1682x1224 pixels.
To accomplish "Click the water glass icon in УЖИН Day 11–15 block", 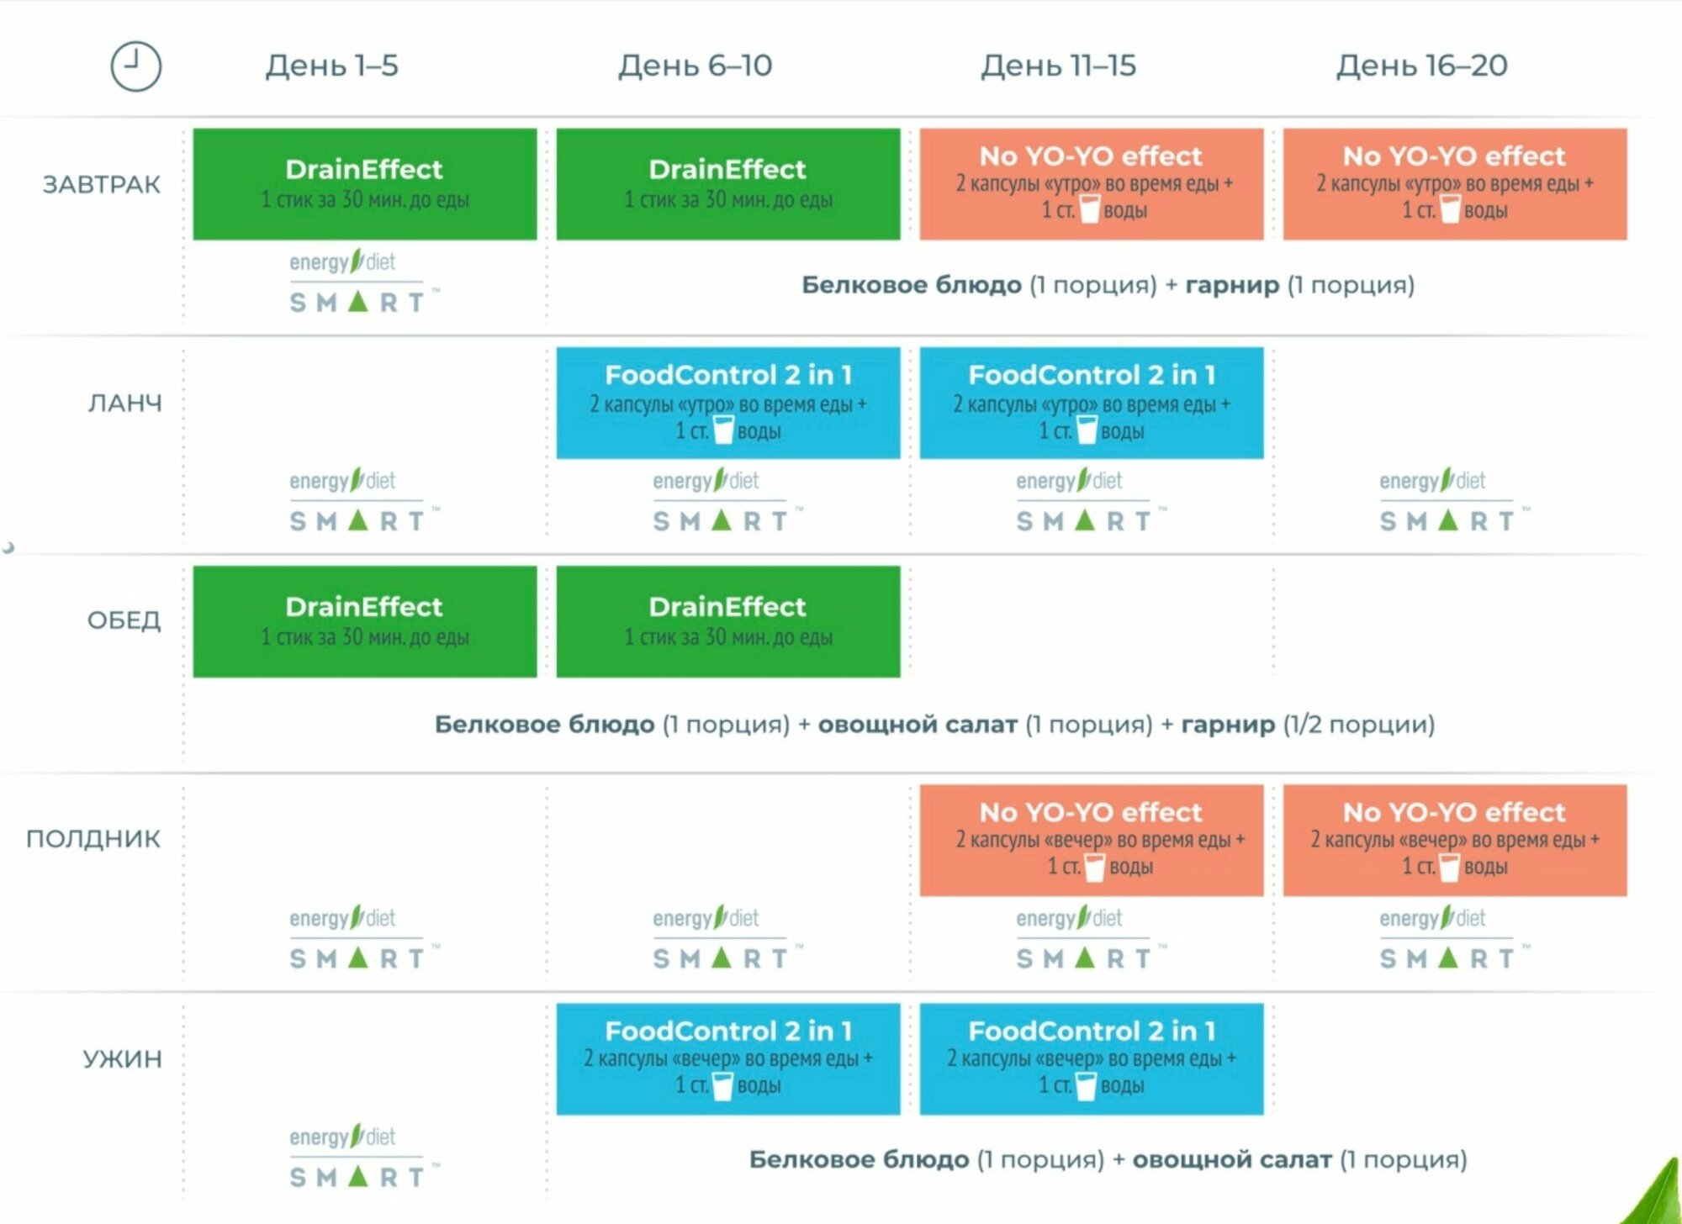I will click(1087, 1085).
